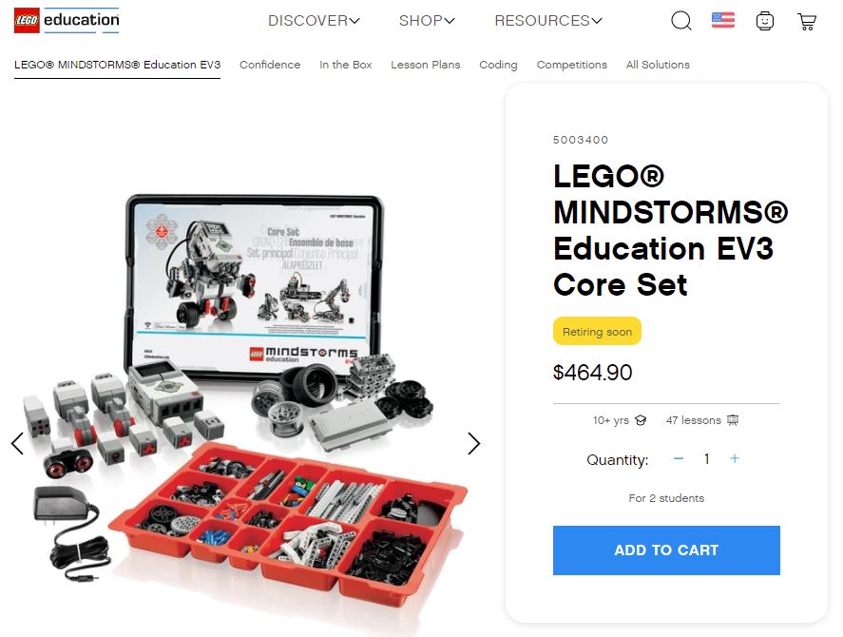Click the lessons board icon

click(x=733, y=420)
